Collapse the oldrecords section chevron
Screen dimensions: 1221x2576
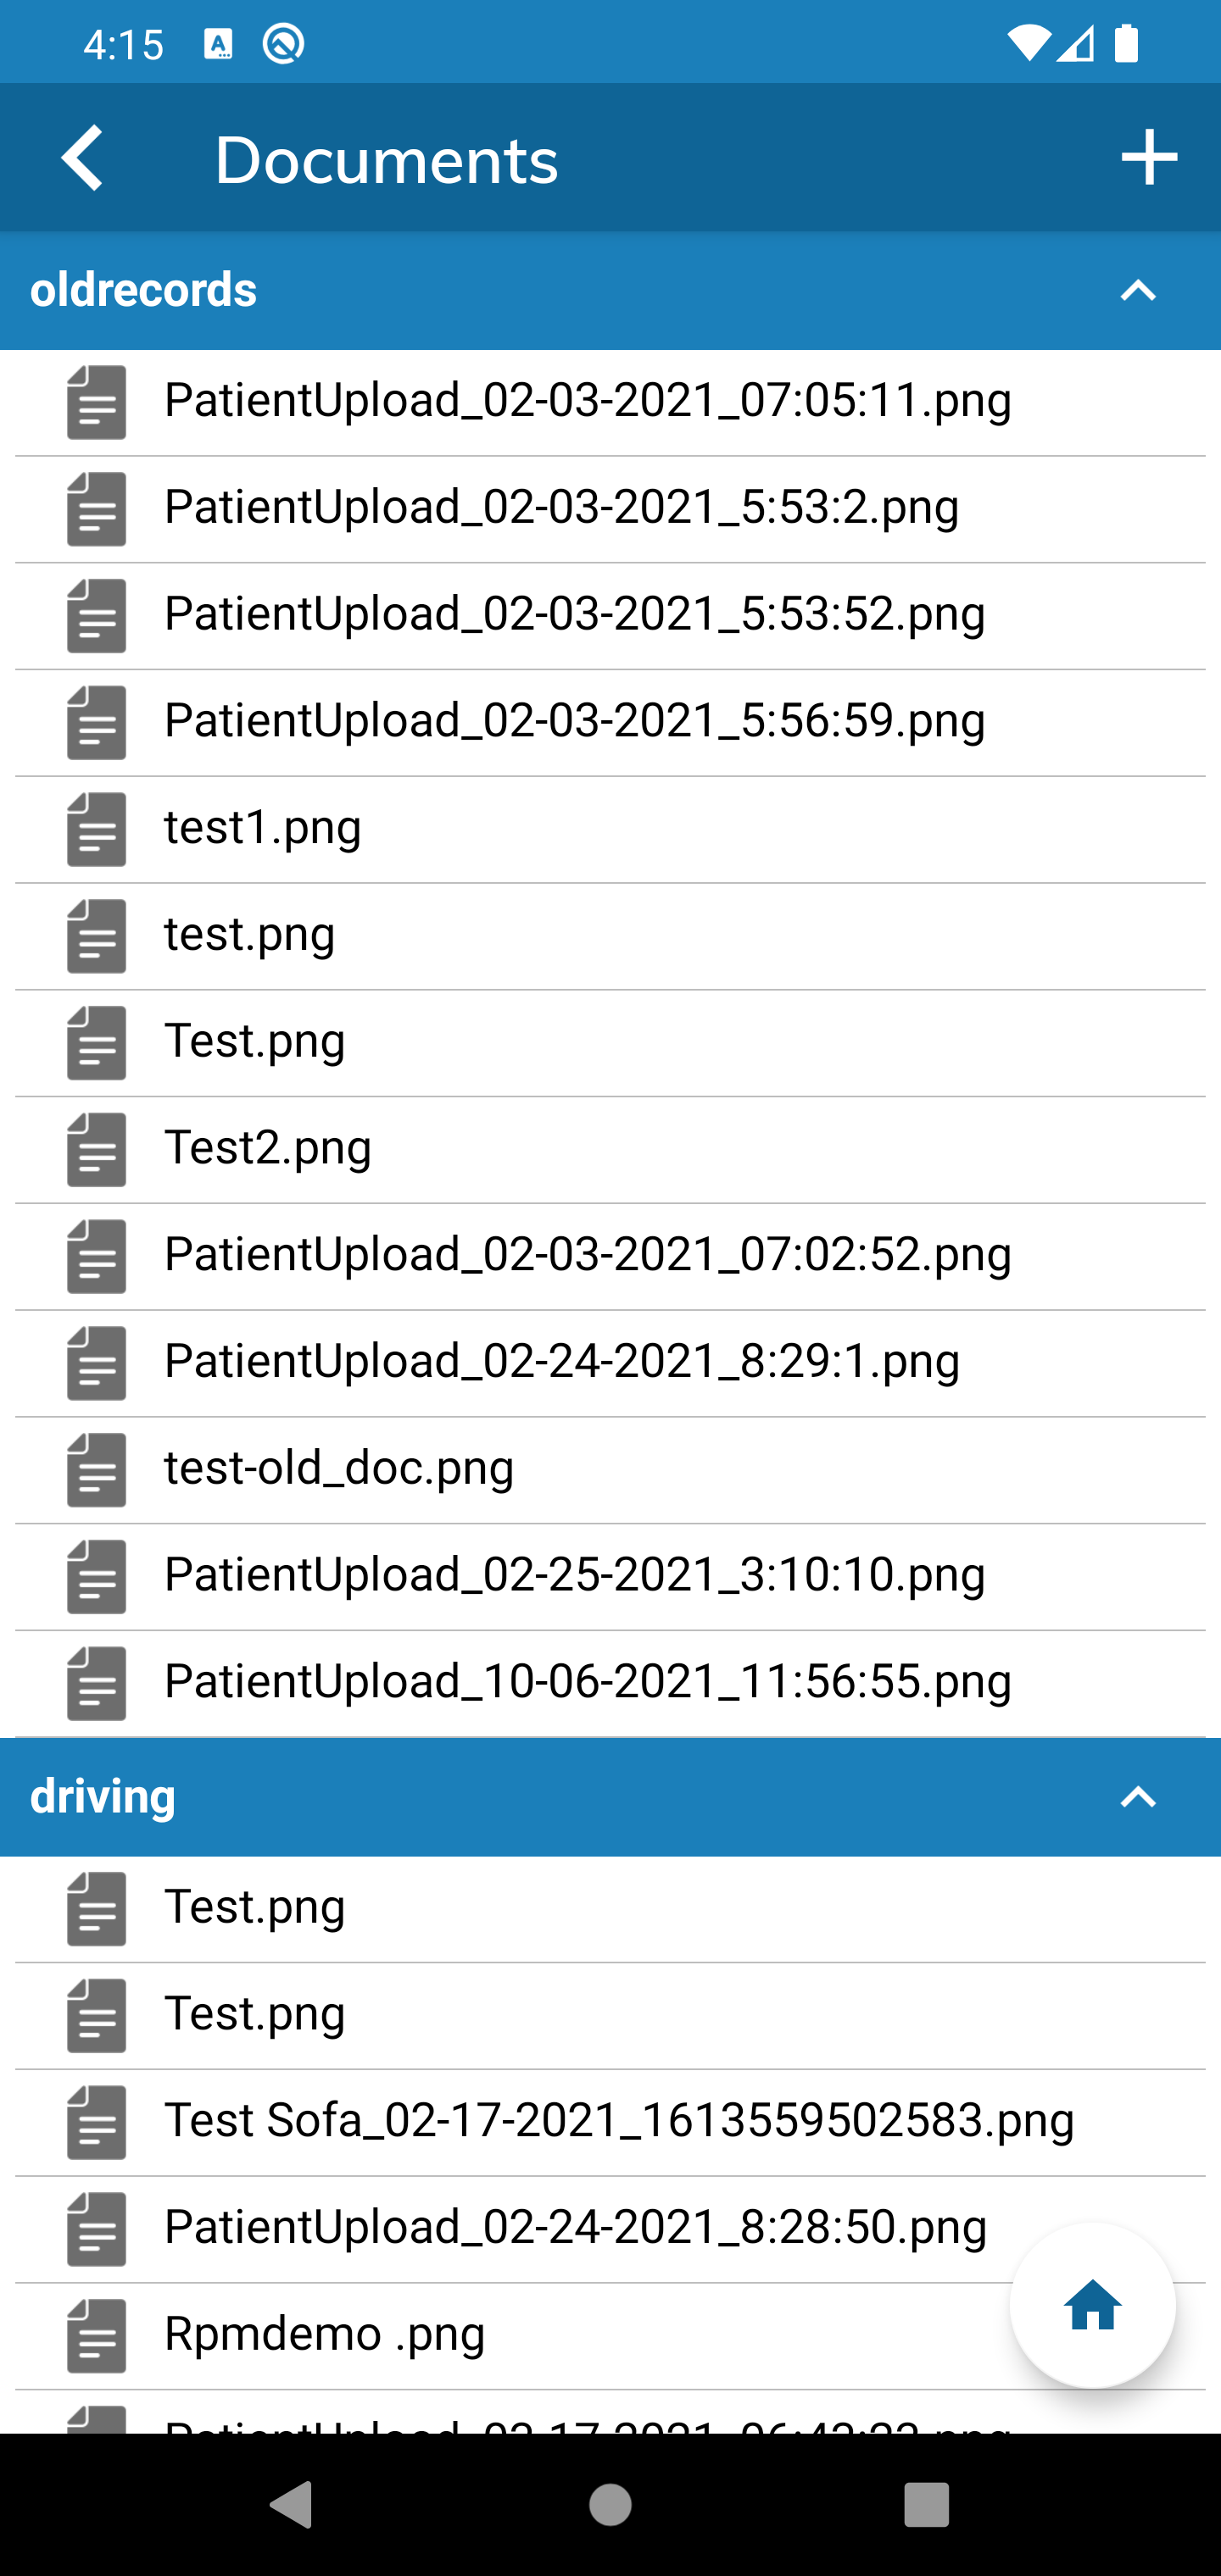click(1138, 291)
